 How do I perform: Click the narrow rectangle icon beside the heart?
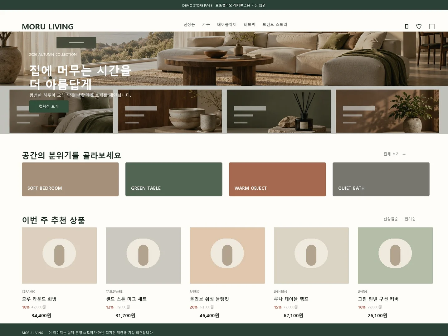(x=407, y=27)
